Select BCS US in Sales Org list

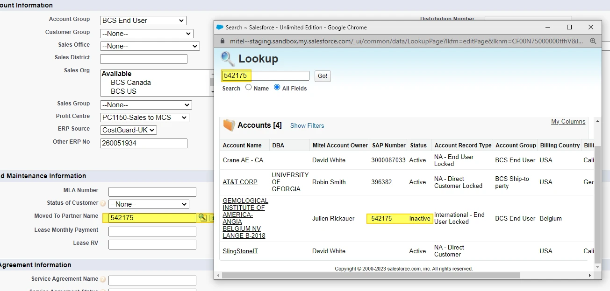pos(123,91)
